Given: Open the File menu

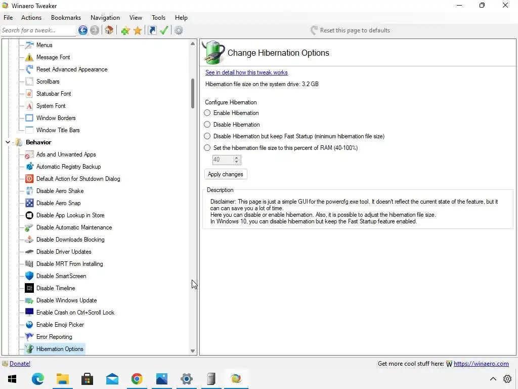Looking at the screenshot, I should pos(8,18).
